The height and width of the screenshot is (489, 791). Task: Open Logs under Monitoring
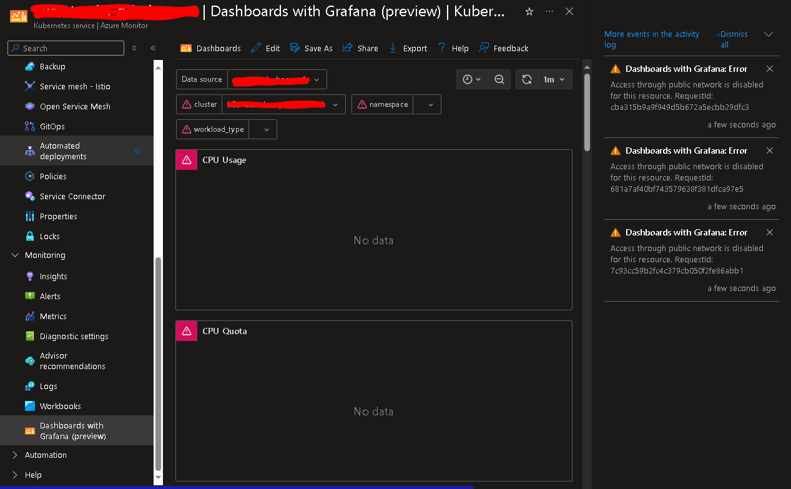click(x=49, y=386)
